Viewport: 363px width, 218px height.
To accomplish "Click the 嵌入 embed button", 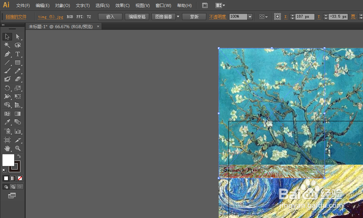I will pos(110,17).
